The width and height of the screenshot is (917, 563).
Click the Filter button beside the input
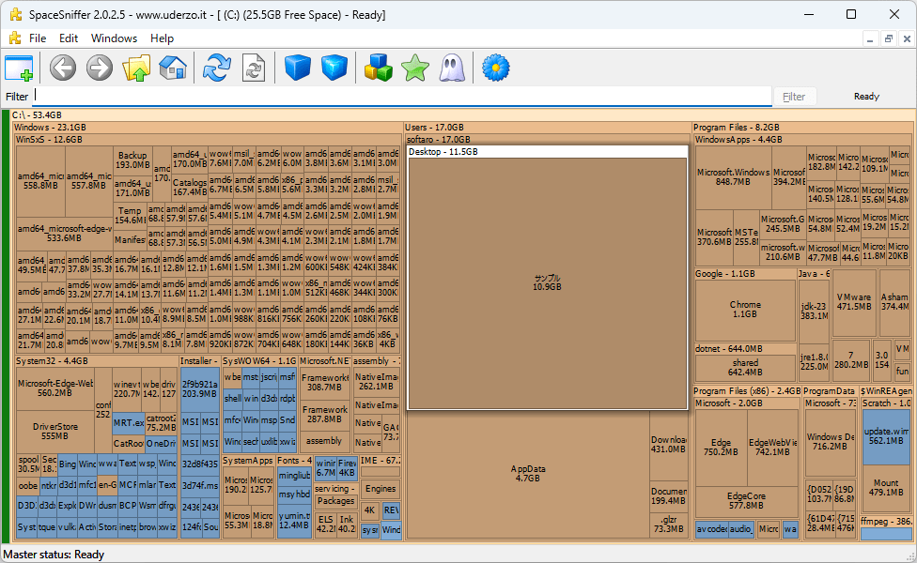(794, 97)
